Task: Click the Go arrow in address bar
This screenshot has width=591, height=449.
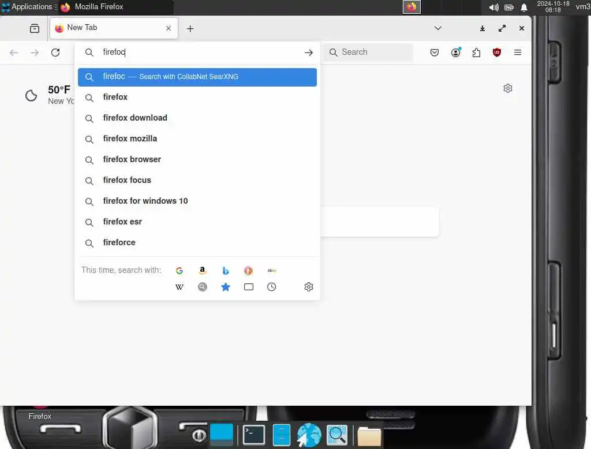Action: pyautogui.click(x=309, y=53)
